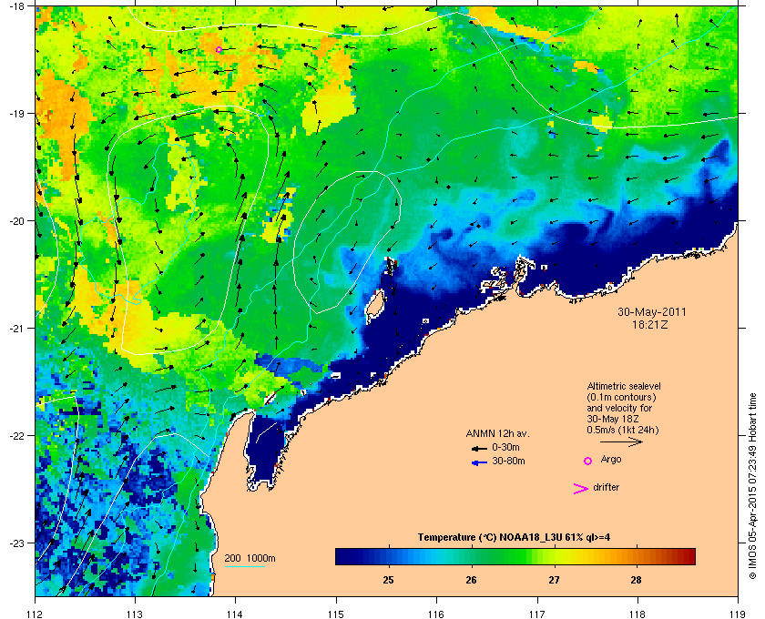Click the 'Altimetric sealevel' legend text

coord(624,386)
